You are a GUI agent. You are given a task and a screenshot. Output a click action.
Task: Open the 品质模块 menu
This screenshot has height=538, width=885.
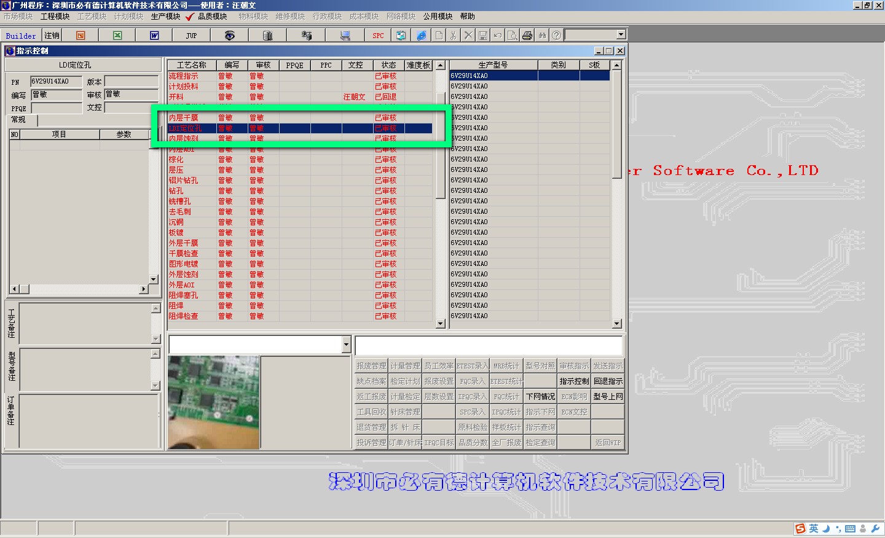(213, 17)
